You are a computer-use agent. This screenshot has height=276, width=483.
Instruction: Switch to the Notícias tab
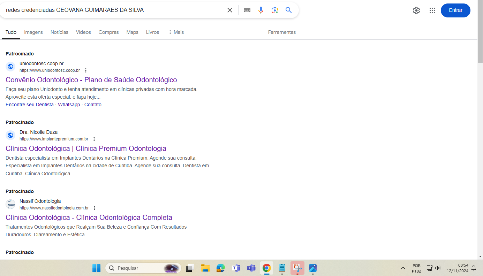pyautogui.click(x=59, y=32)
